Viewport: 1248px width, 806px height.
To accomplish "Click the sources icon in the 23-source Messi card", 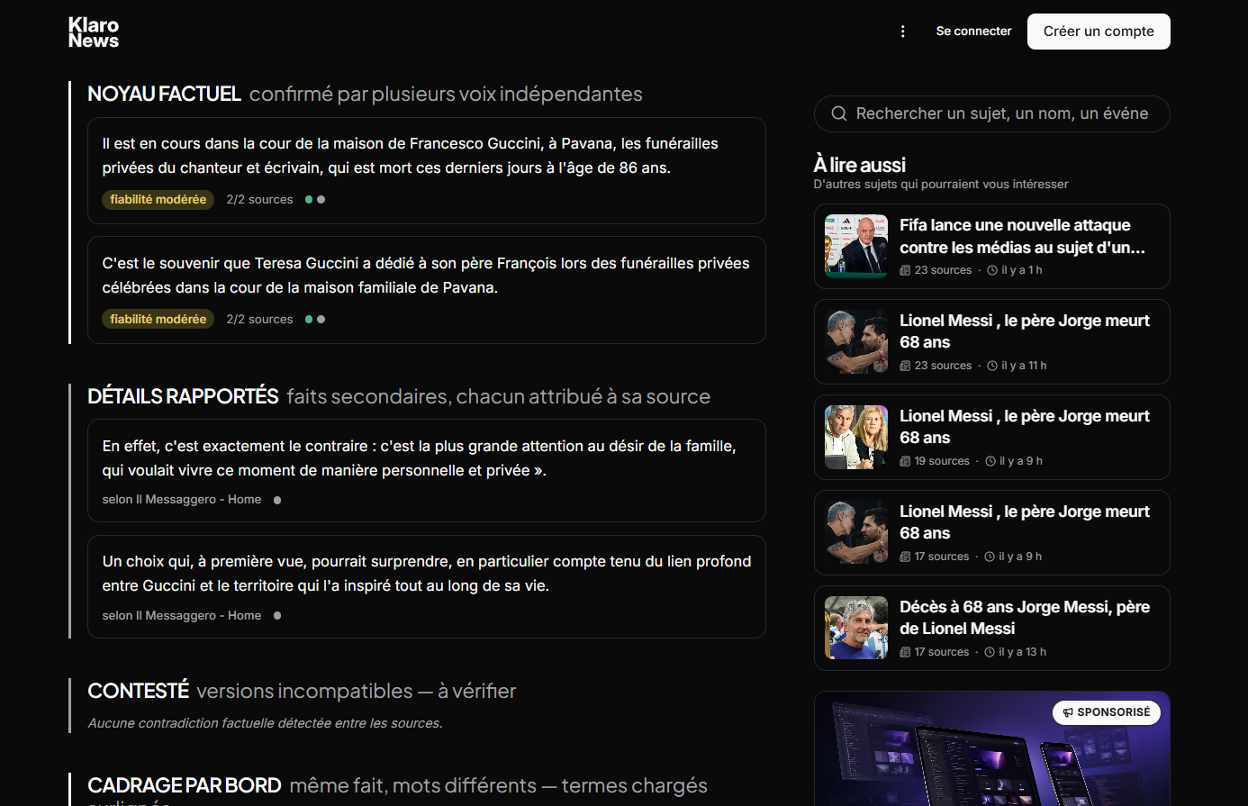I will click(905, 366).
